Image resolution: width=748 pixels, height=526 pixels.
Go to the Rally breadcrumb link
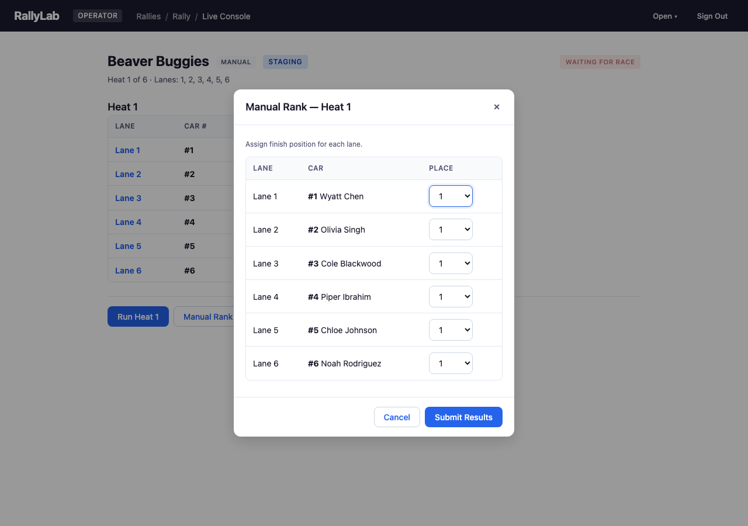tap(181, 16)
